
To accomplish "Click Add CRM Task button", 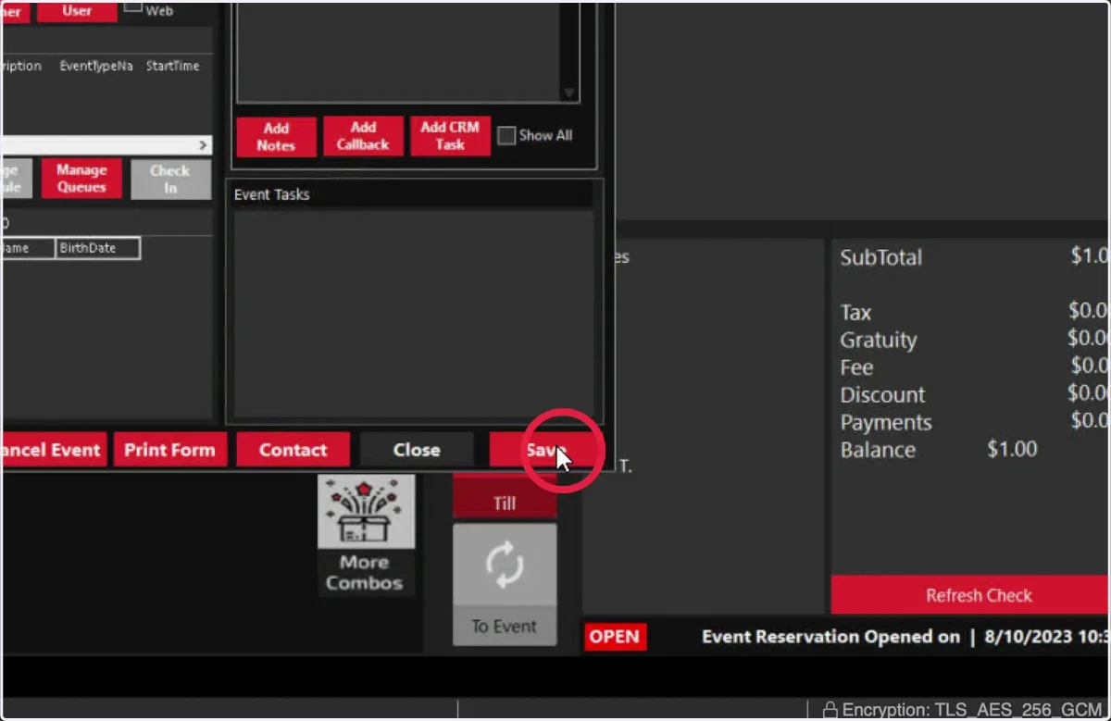I will (x=450, y=136).
